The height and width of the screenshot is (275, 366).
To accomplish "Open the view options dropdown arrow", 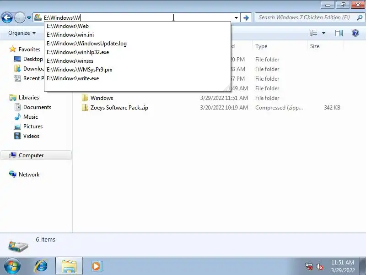I will pos(323,33).
